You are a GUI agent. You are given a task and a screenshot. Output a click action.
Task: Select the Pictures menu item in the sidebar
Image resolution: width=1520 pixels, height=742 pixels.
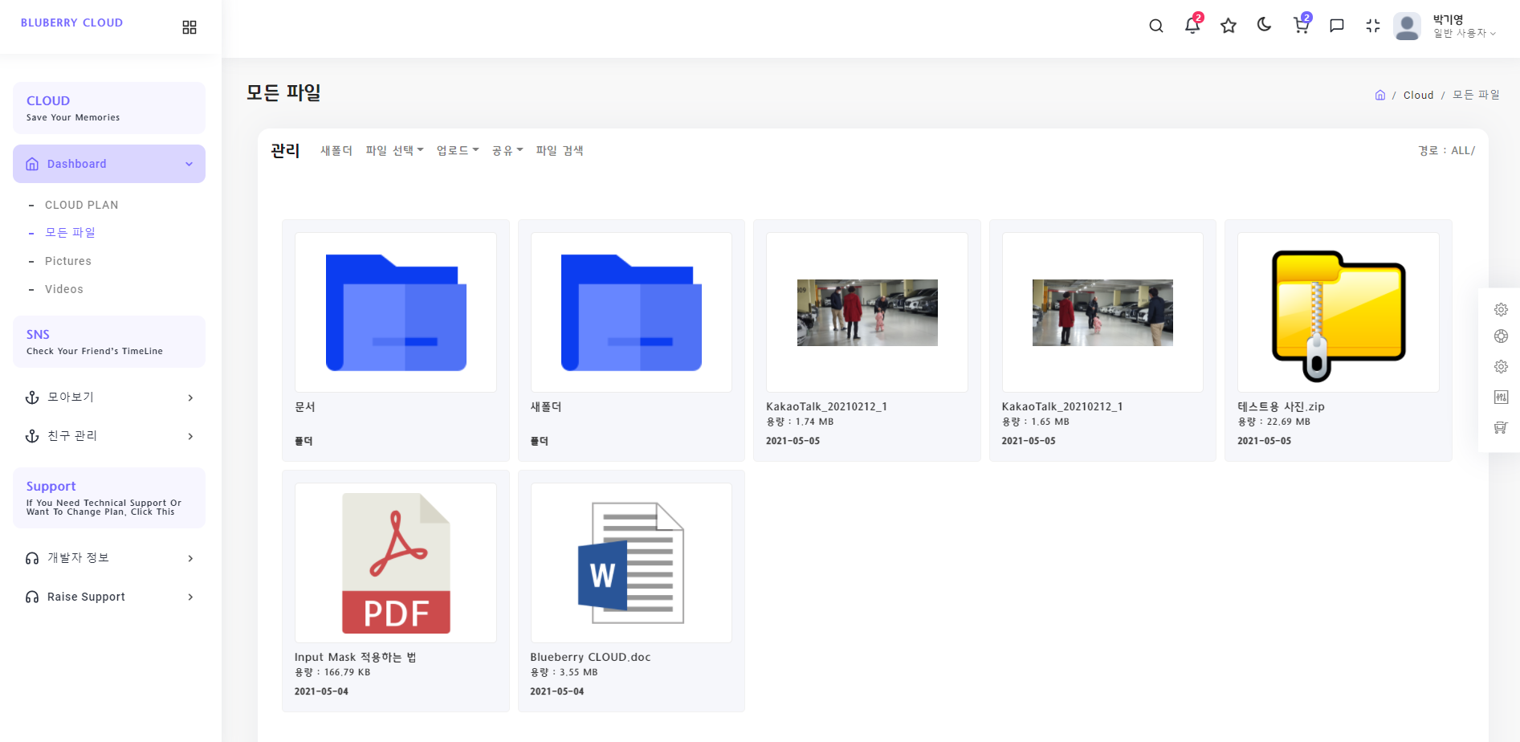coord(68,260)
